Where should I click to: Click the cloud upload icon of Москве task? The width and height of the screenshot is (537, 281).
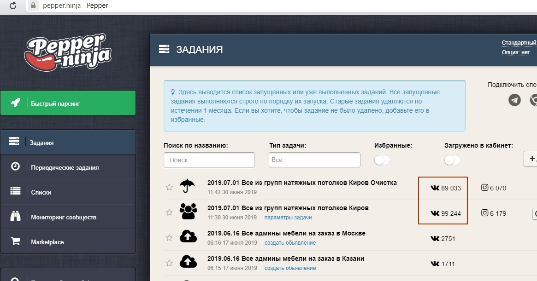(189, 236)
